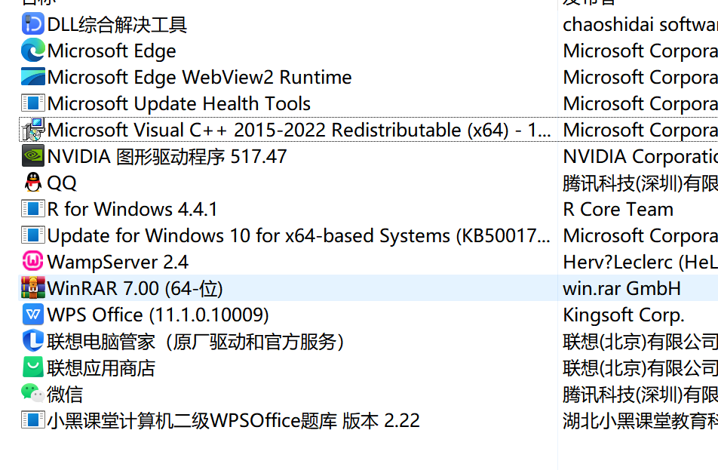Click the NVIDIA graphics driver icon
Viewport: 718px width, 470px height.
coord(33,157)
